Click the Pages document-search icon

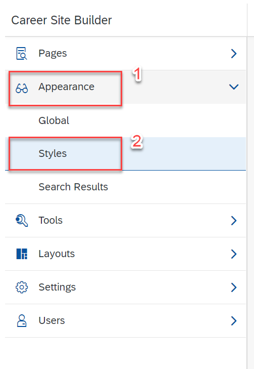(22, 54)
